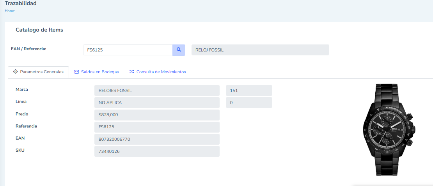Click the Referencia field with FS6125
The image size is (433, 186).
[157, 127]
